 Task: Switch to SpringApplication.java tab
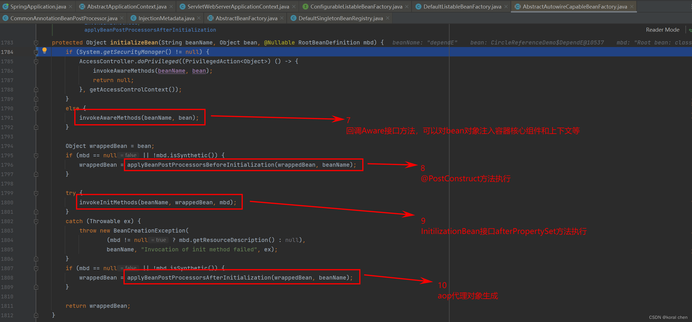click(x=38, y=7)
